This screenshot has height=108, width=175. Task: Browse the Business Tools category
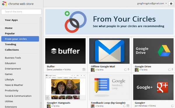[x=13, y=58]
